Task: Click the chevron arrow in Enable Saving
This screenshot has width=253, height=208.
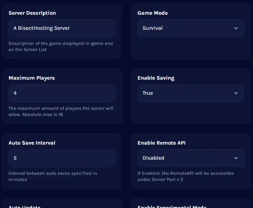Action: [236, 93]
